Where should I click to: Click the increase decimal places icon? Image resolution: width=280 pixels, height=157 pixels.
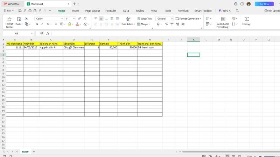(x=177, y=24)
